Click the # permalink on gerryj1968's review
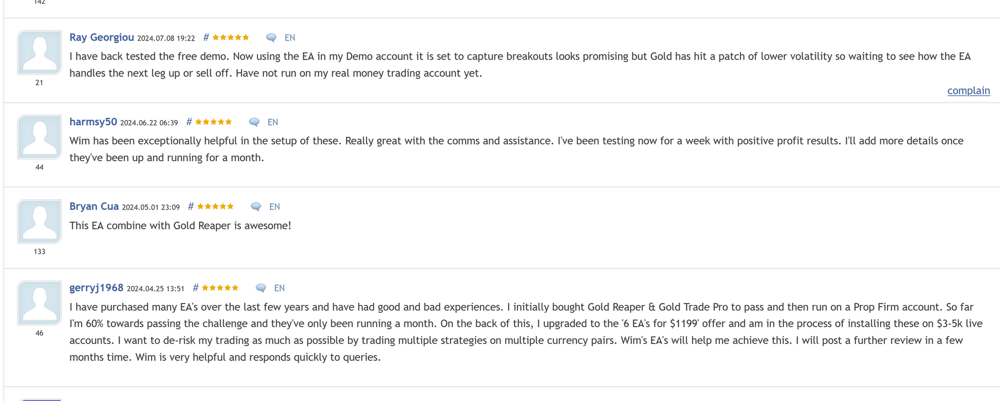The width and height of the screenshot is (1000, 401). coord(195,288)
